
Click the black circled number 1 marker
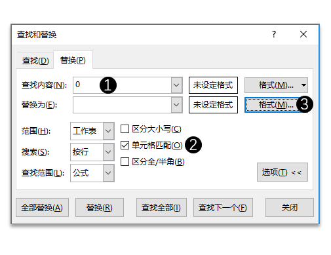tap(108, 85)
